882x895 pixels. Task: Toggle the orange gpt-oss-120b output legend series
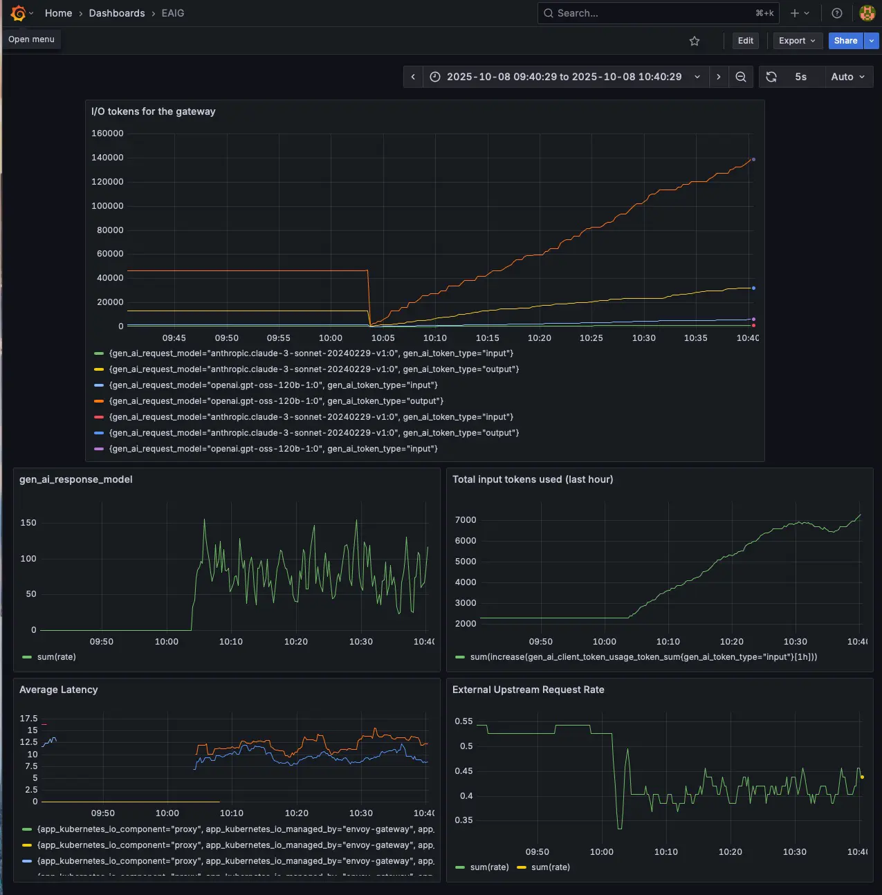click(276, 401)
